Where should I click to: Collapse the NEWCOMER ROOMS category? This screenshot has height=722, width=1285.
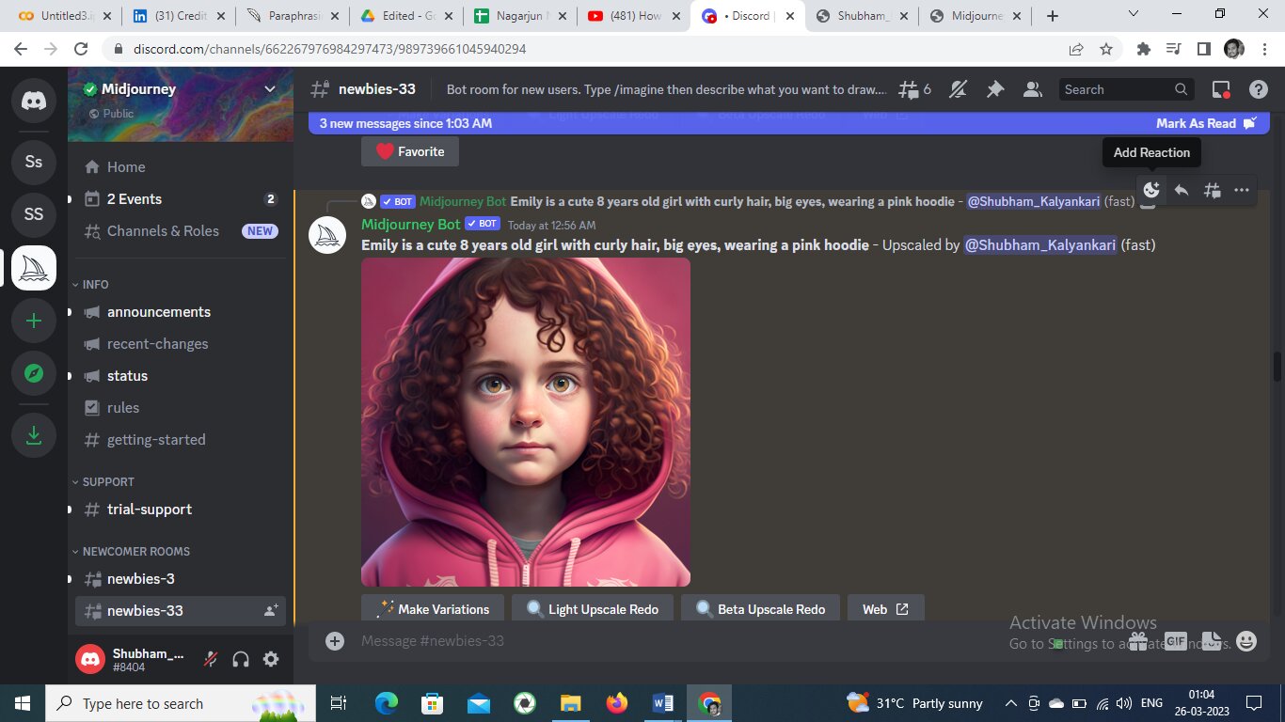(135, 551)
